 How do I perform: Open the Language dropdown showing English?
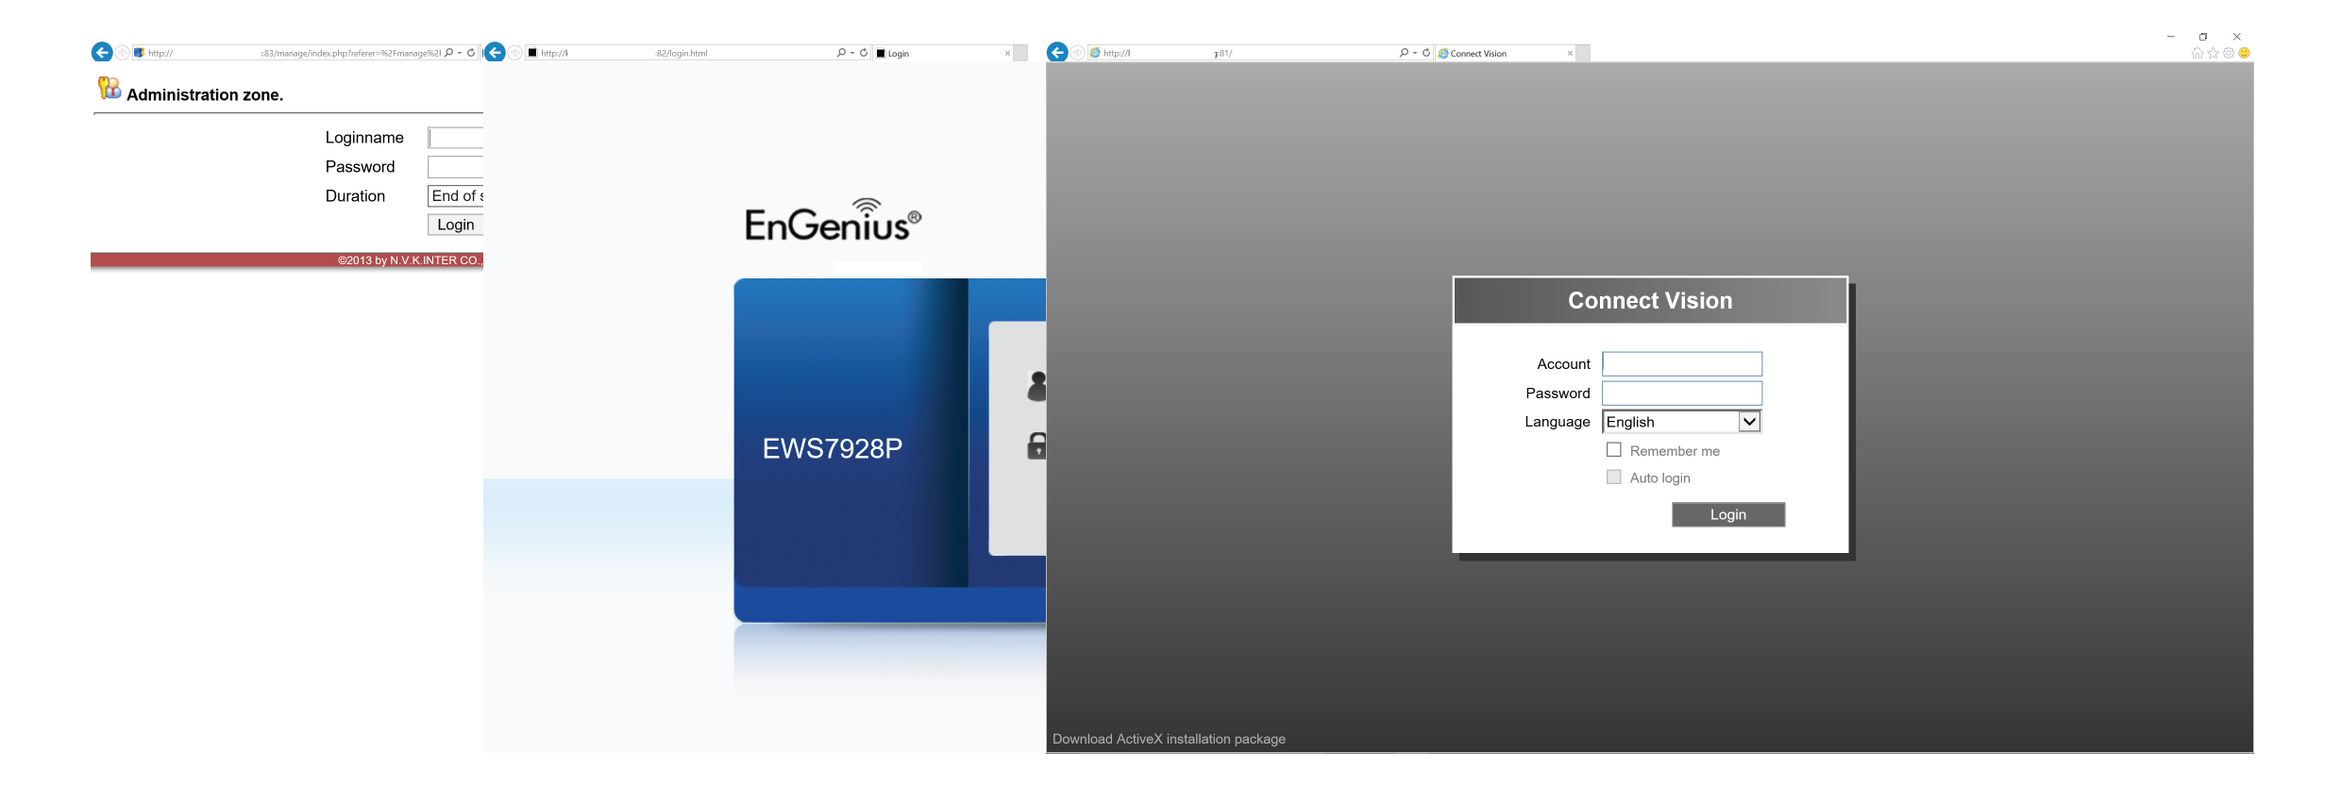coord(1682,422)
